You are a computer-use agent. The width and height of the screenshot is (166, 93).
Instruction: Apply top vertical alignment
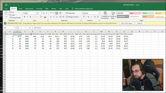click(x=51, y=13)
